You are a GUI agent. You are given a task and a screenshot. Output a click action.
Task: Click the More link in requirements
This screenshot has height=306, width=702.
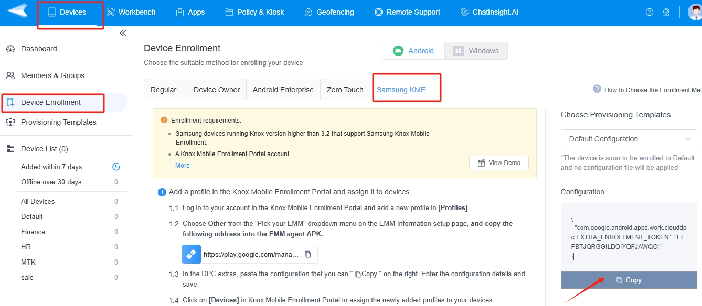coord(183,166)
